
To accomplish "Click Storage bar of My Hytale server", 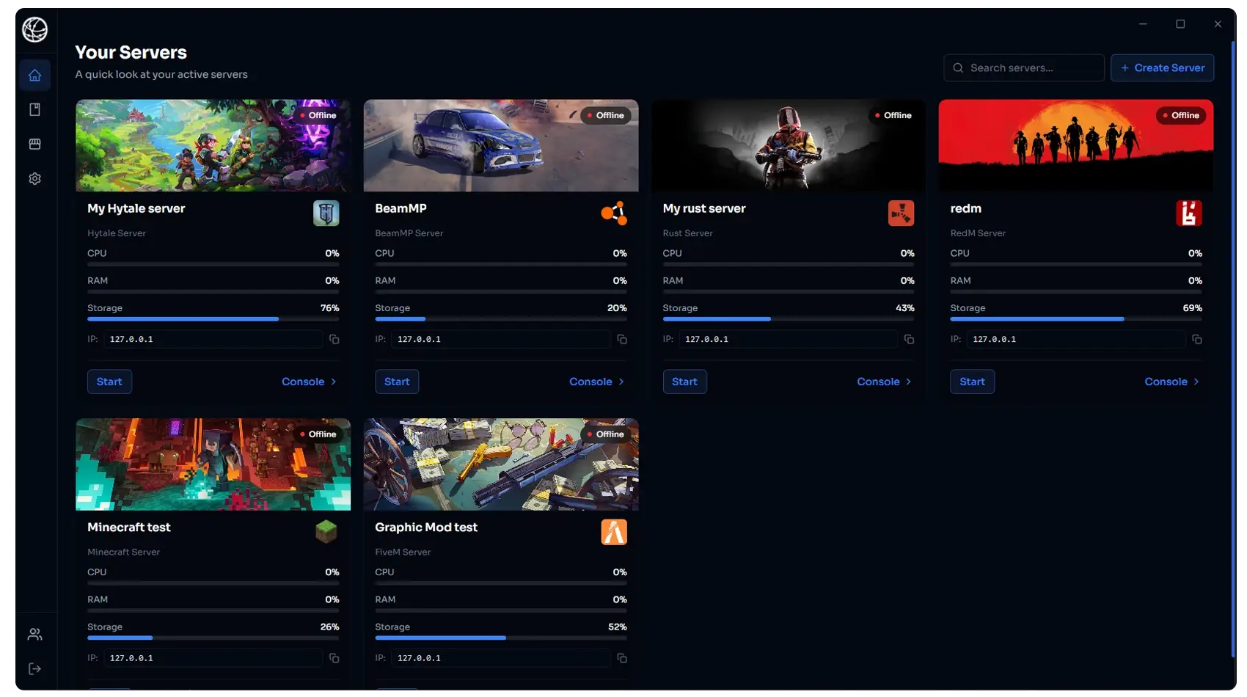I will click(x=213, y=319).
